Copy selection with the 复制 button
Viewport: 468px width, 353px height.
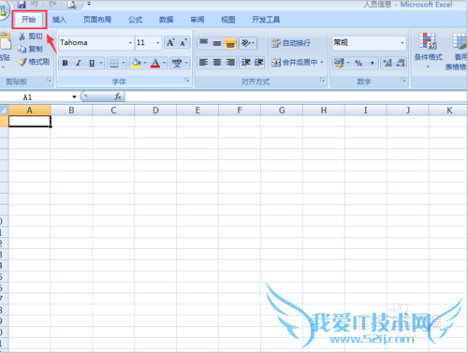pos(30,49)
